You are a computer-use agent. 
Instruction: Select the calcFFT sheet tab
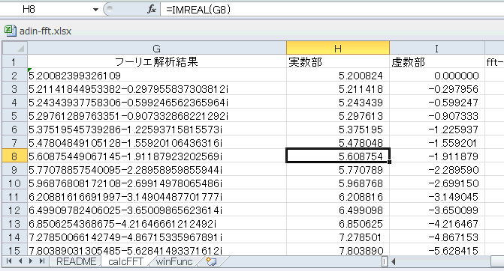[125, 261]
